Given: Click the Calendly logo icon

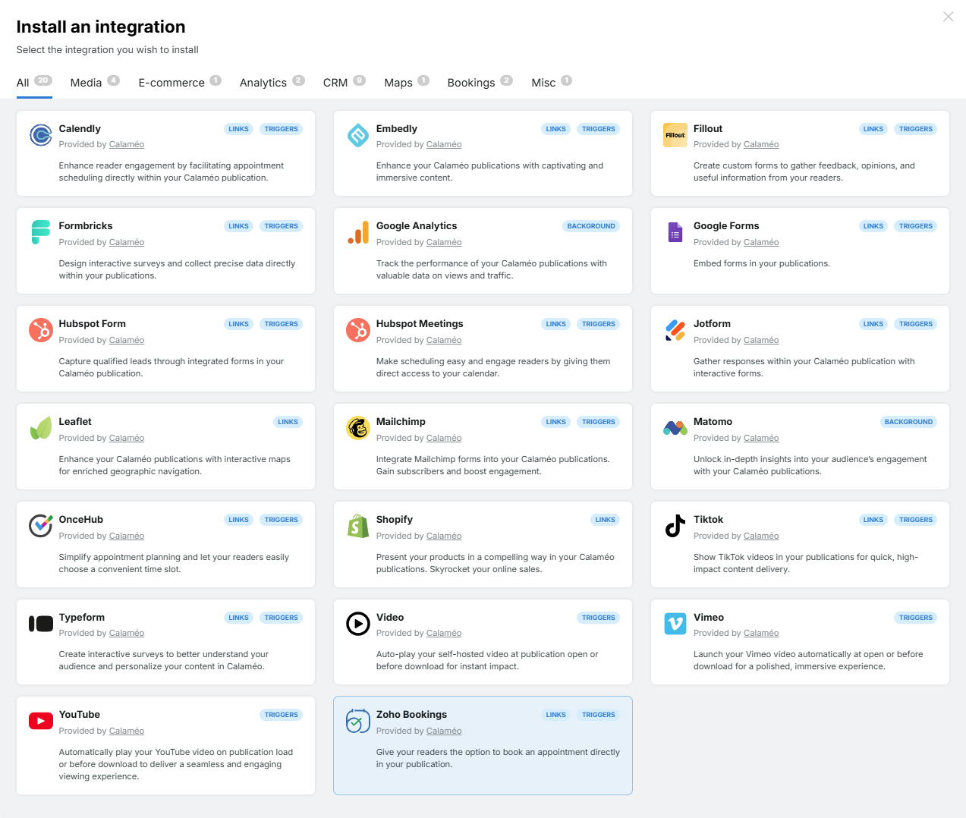Looking at the screenshot, I should [40, 135].
